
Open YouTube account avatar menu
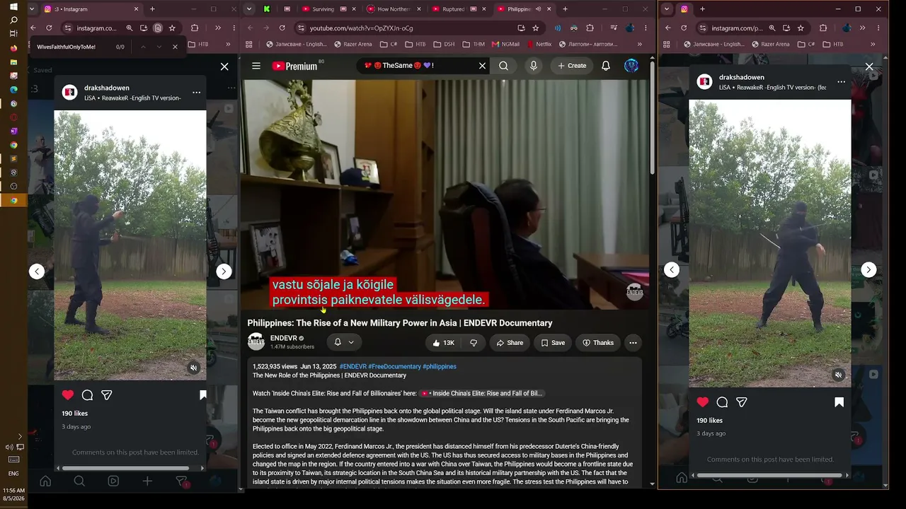(x=631, y=66)
